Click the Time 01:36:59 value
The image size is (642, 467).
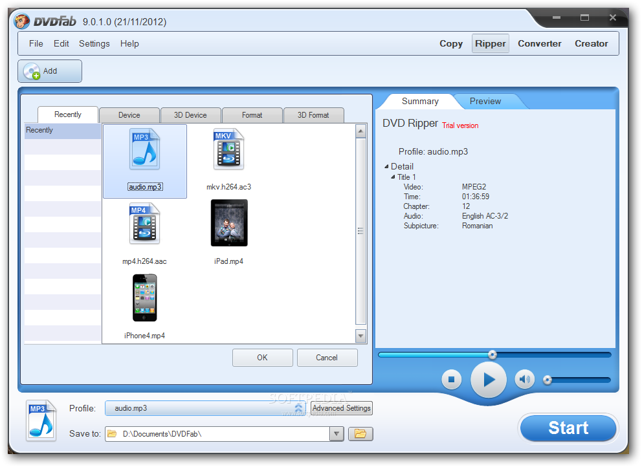click(x=476, y=197)
